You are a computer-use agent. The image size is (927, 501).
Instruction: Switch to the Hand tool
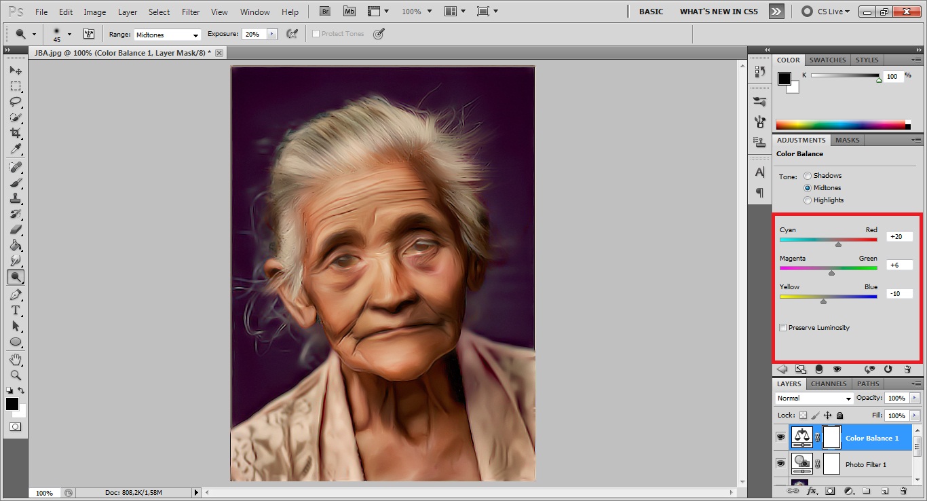pyautogui.click(x=15, y=359)
